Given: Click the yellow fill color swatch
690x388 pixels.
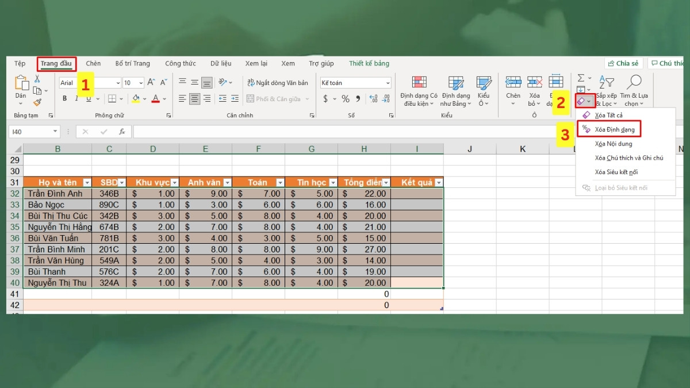Looking at the screenshot, I should tap(136, 99).
